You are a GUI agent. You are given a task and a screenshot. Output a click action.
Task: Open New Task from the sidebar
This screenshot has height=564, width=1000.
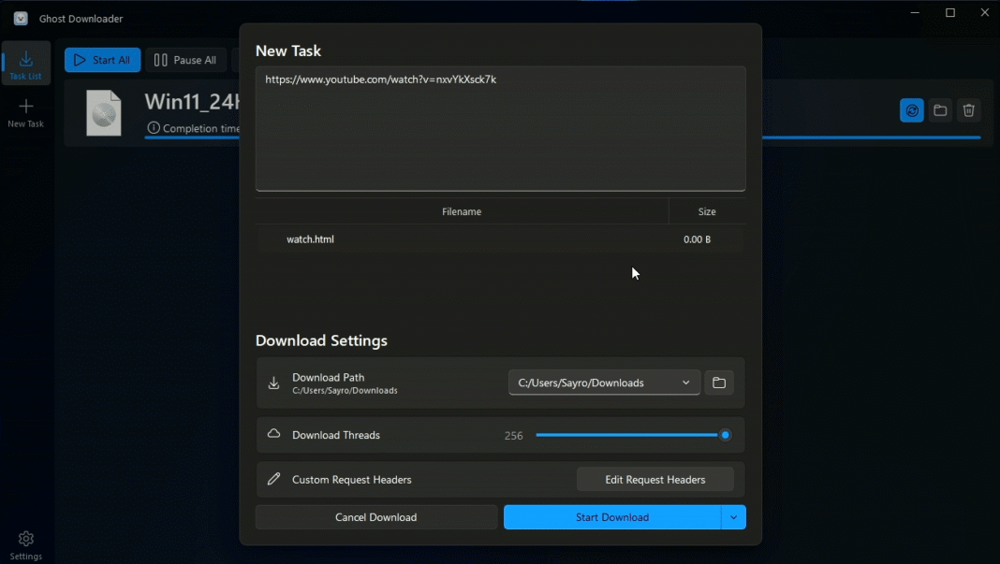coord(25,112)
